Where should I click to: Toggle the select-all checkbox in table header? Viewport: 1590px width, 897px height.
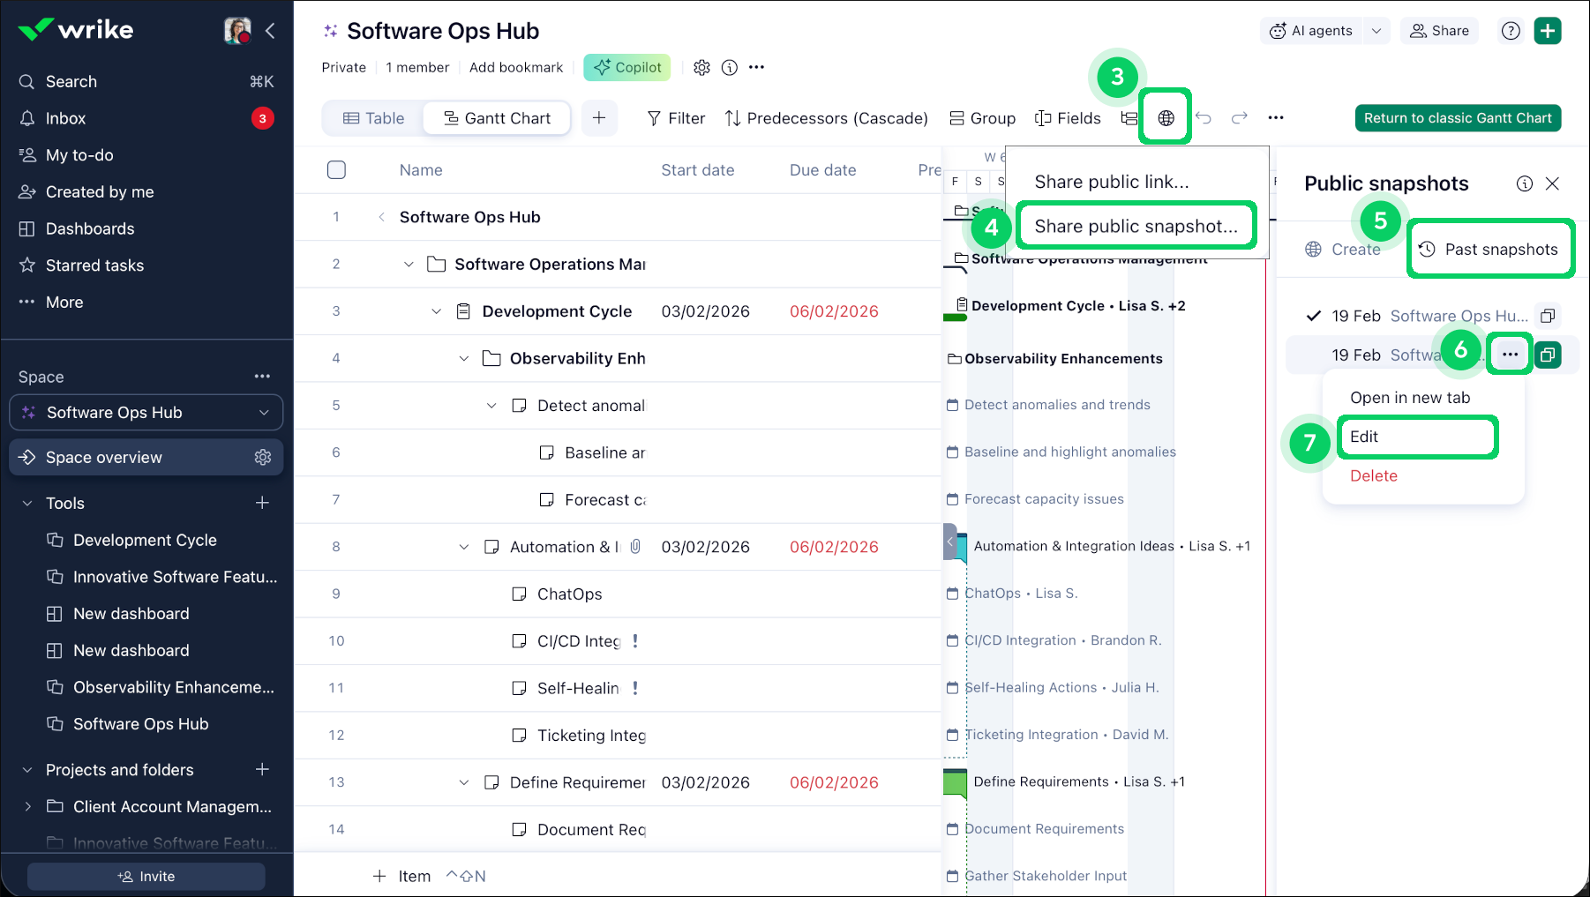pos(336,170)
